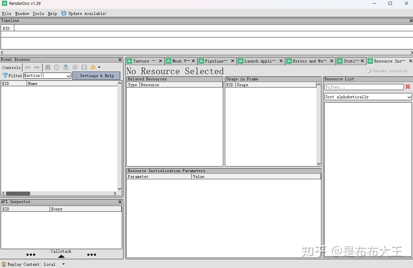Screen dimensions: 413x268
Task: Close the Mesh Viewer tab
Action: pos(193,61)
